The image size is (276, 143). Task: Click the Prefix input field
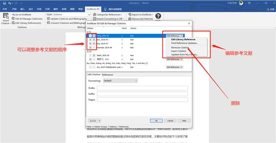(x=143, y=88)
